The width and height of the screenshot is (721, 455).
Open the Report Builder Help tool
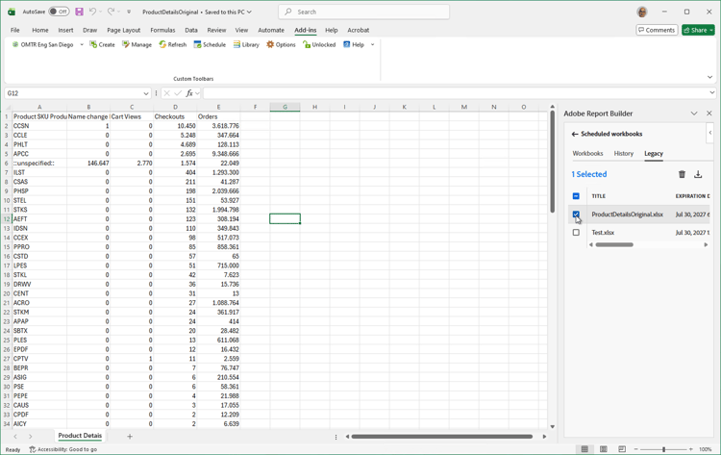[x=354, y=44]
